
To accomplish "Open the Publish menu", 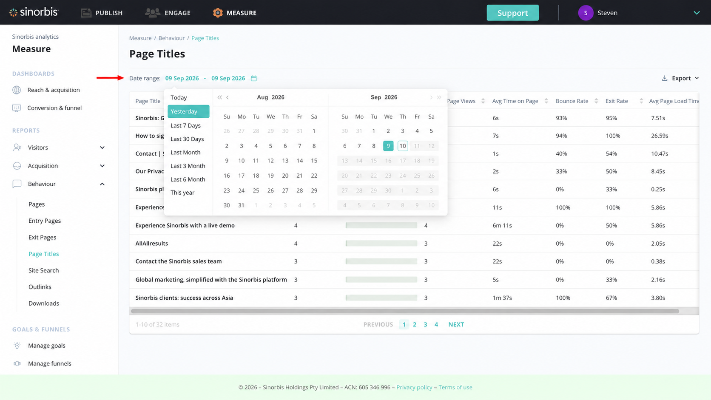I will tap(102, 13).
